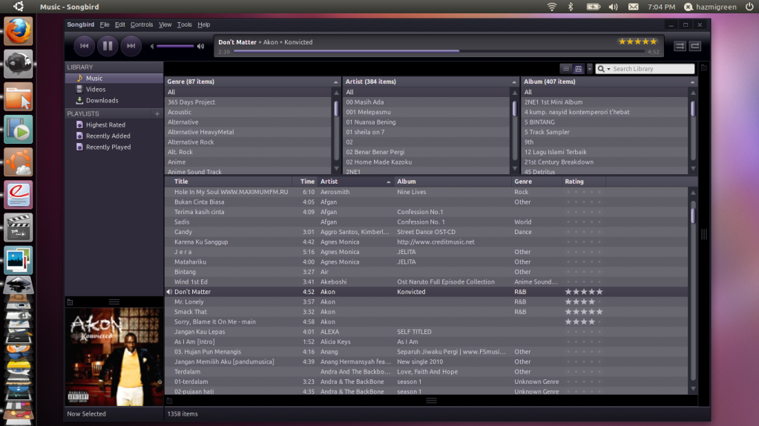The height and width of the screenshot is (426, 759).
Task: Sort tracks by Album column header
Action: pos(453,182)
